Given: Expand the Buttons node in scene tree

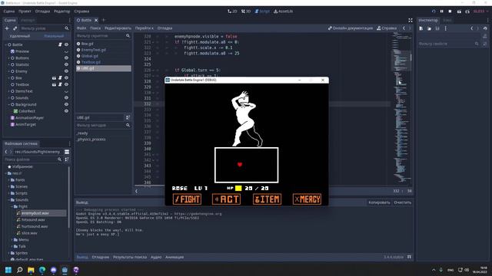Looking at the screenshot, I should 8,58.
